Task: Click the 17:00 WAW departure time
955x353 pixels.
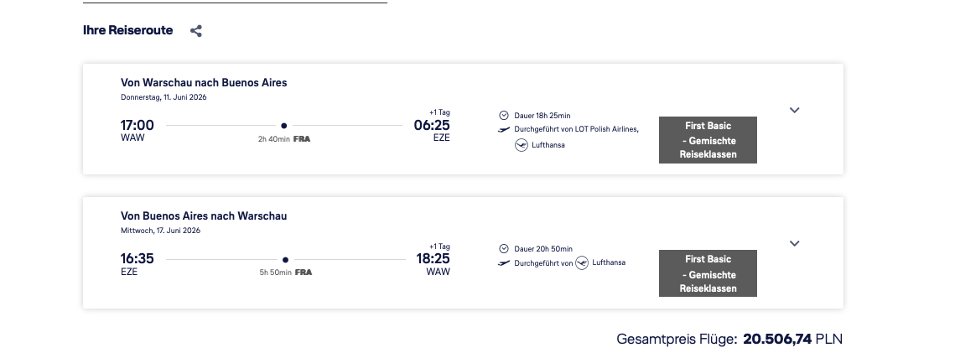Action: tap(138, 126)
